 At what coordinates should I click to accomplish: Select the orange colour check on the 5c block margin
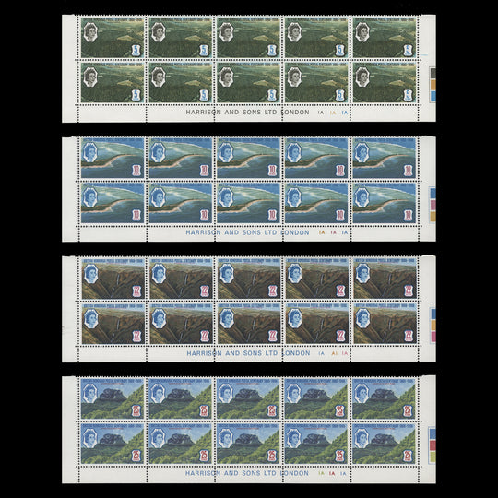(433, 85)
